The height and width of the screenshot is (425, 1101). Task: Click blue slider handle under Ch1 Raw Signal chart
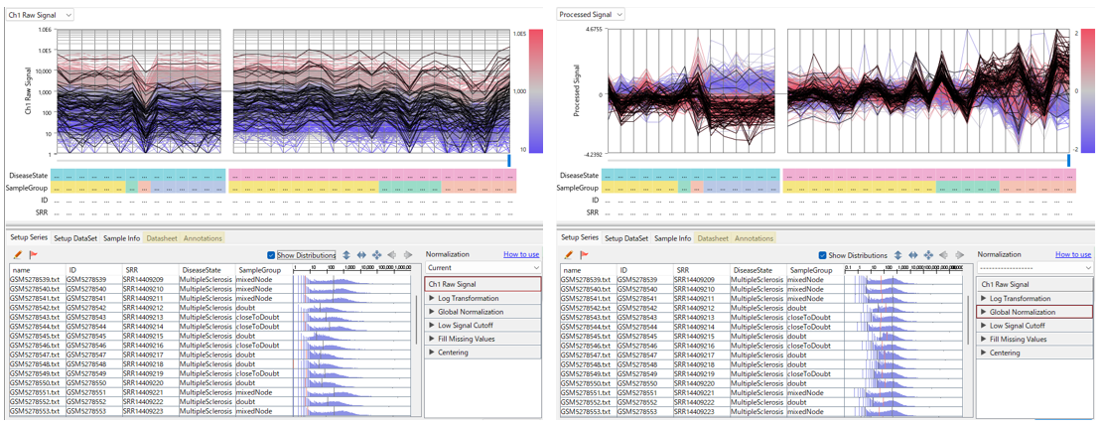[x=510, y=161]
